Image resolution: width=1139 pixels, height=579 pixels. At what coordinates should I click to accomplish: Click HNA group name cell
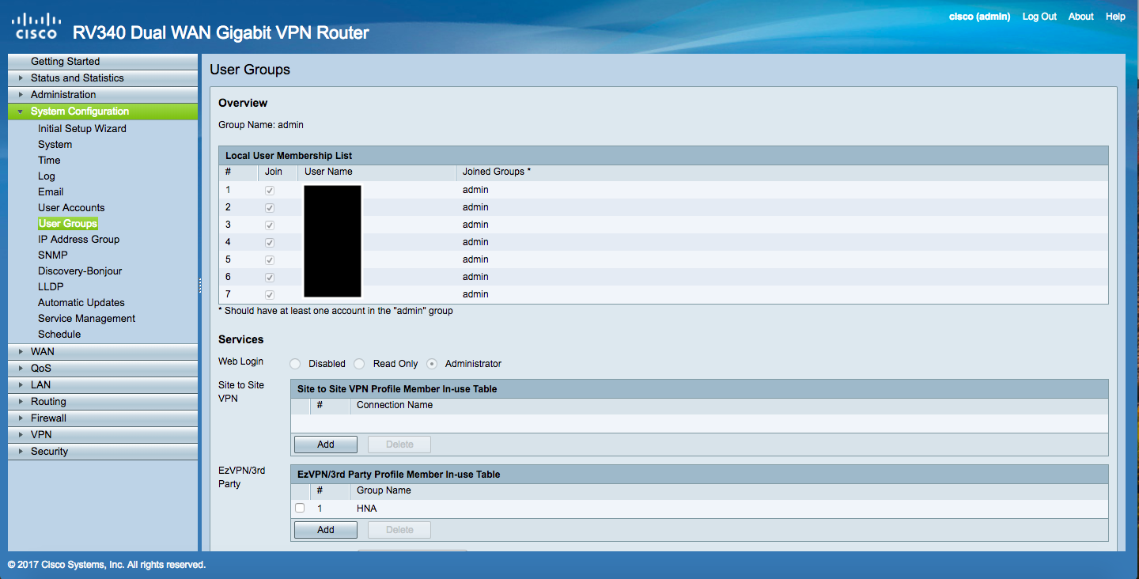tap(366, 509)
